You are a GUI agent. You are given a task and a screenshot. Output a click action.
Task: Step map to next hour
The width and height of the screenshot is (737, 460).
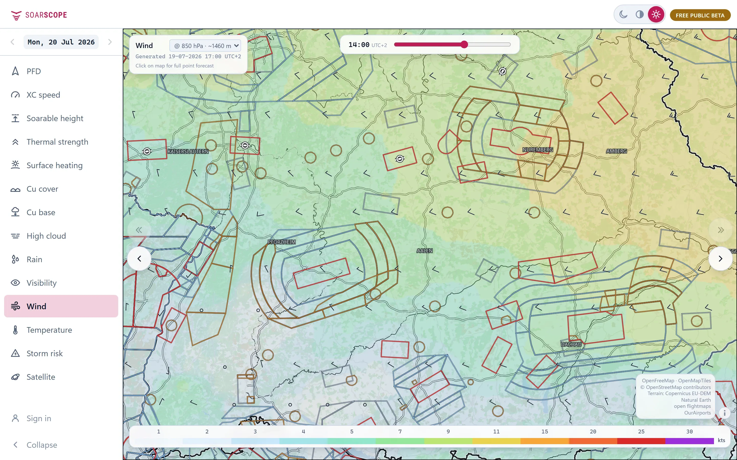pyautogui.click(x=720, y=259)
